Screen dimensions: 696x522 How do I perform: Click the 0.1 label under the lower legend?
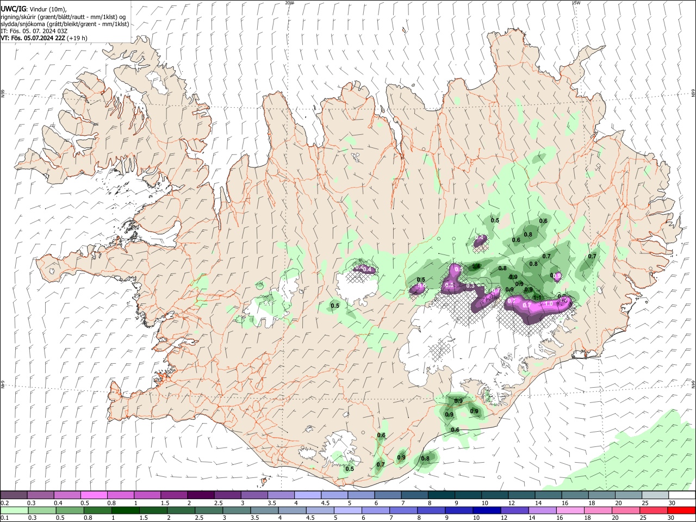coord(4,518)
